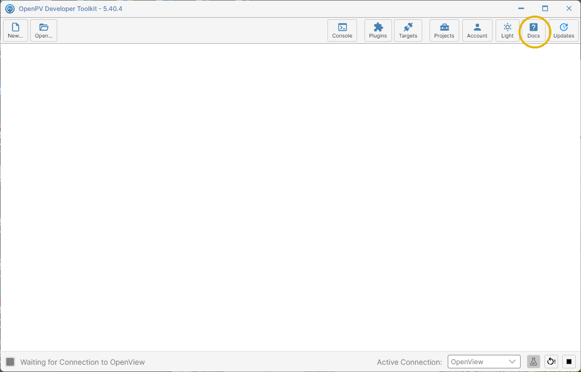Close the OpenPV Developer Toolkit window

(x=569, y=8)
